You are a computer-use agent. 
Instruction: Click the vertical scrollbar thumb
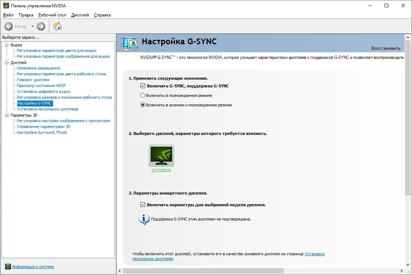point(408,118)
